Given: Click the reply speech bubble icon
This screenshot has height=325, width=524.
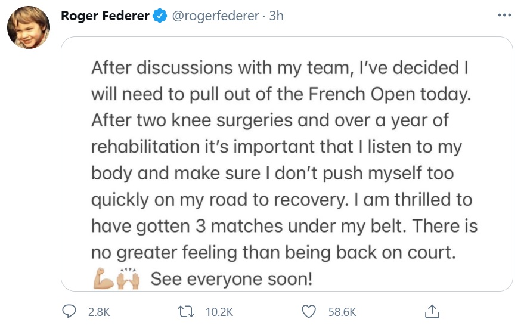Looking at the screenshot, I should [70, 311].
